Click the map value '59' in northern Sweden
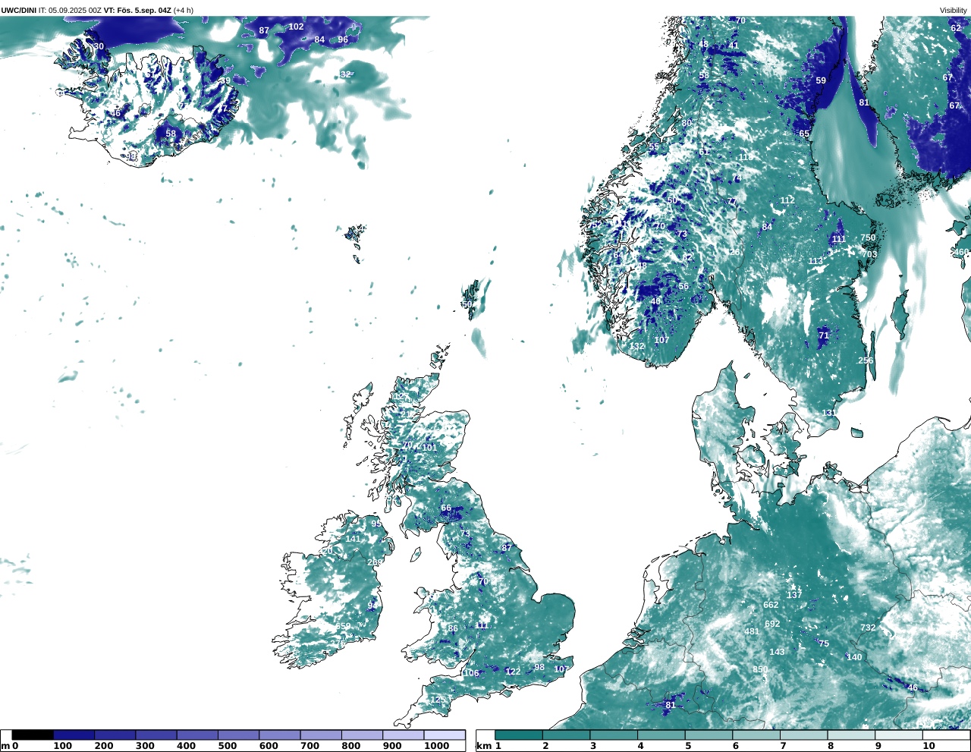This screenshot has height=752, width=971. 821,80
